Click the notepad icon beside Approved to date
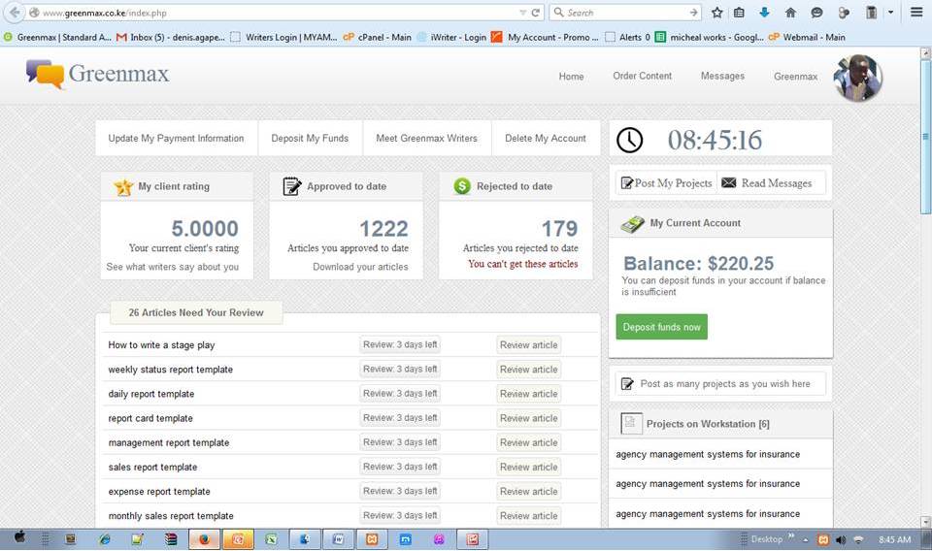Image resolution: width=932 pixels, height=551 pixels. 292,186
